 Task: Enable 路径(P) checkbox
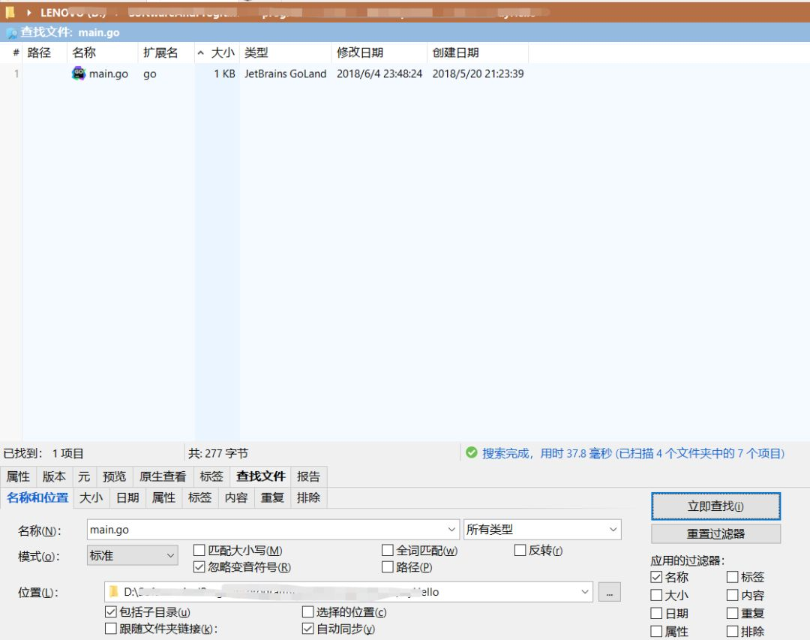coord(388,567)
